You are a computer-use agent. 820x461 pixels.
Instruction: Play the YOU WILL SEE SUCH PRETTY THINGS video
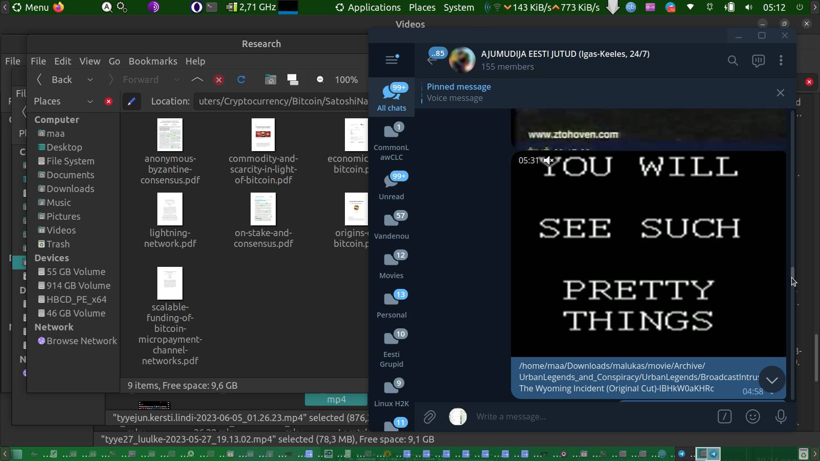point(648,254)
